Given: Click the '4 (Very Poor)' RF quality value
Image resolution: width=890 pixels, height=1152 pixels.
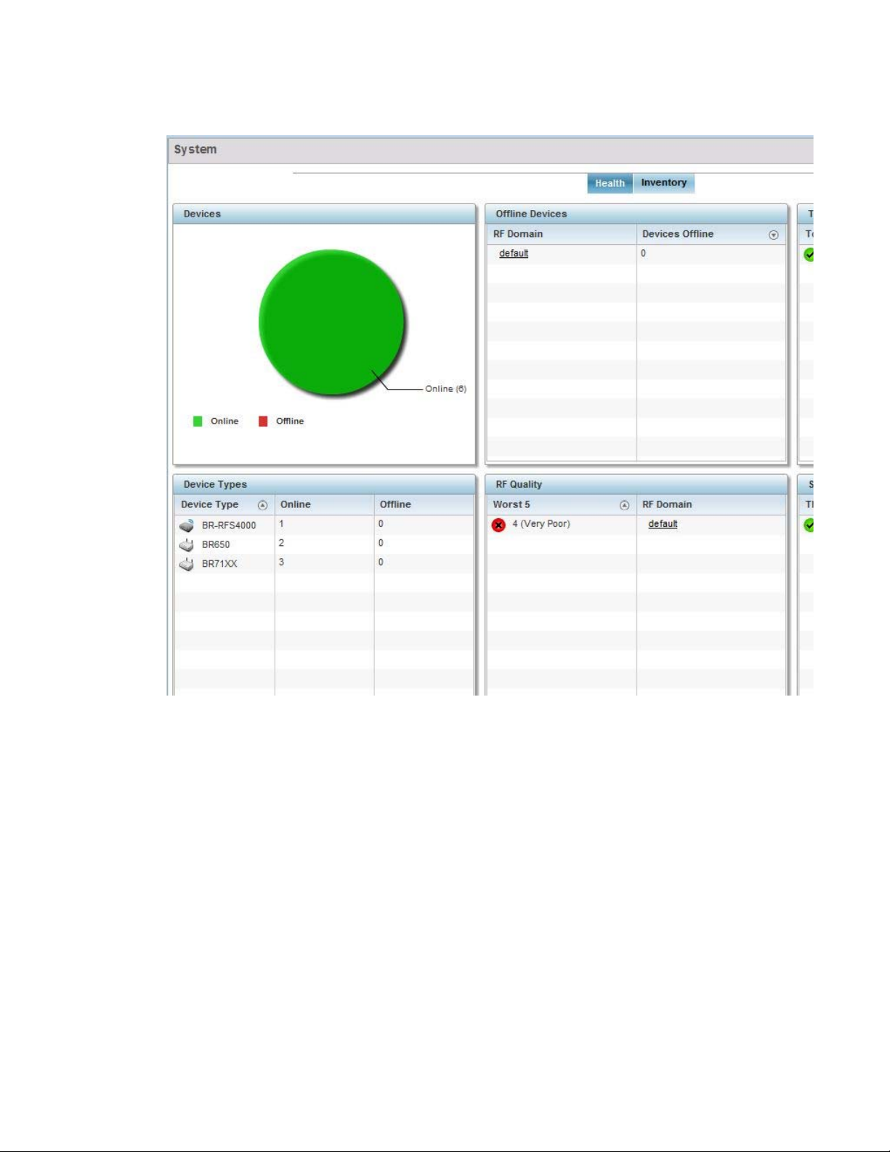Looking at the screenshot, I should point(541,524).
